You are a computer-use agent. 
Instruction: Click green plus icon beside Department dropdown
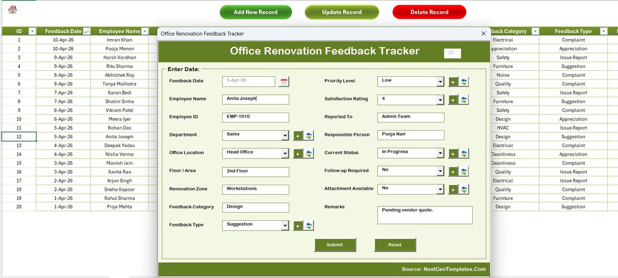pyautogui.click(x=297, y=135)
